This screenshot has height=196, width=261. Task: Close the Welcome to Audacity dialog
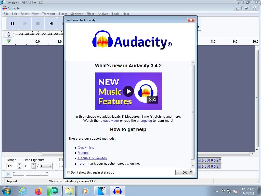(x=191, y=20)
